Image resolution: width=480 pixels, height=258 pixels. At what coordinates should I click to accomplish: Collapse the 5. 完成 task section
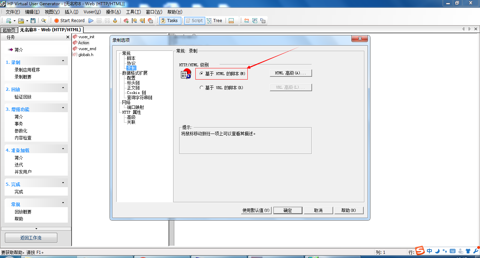(63, 183)
